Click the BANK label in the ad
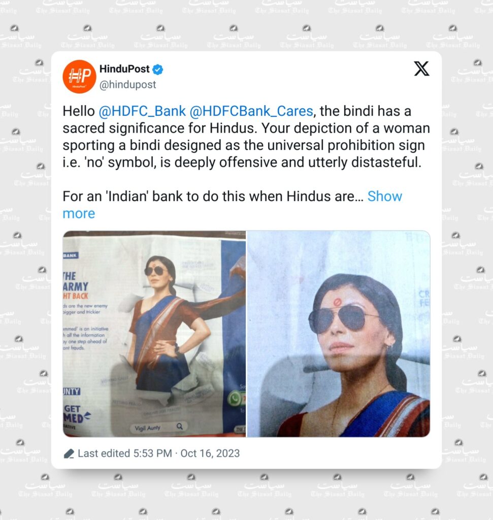This screenshot has height=520, width=493. (70, 255)
